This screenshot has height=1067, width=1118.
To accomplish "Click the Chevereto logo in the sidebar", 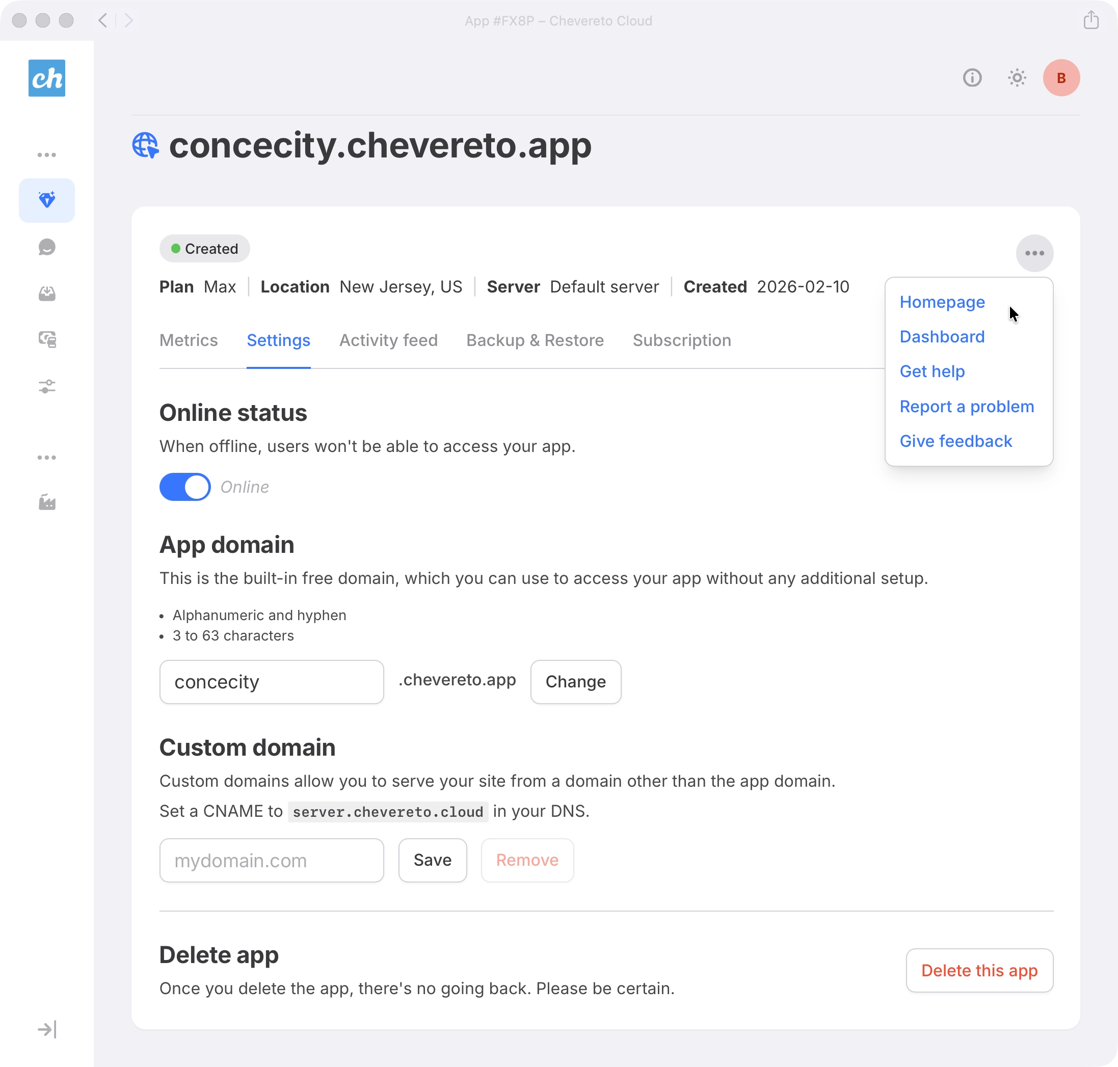I will [x=47, y=78].
